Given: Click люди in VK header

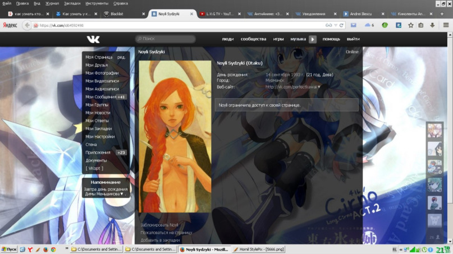Looking at the screenshot, I should pyautogui.click(x=228, y=39).
